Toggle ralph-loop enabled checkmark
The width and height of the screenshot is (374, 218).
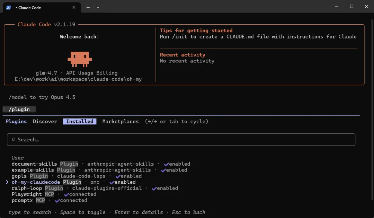pyautogui.click(x=154, y=189)
